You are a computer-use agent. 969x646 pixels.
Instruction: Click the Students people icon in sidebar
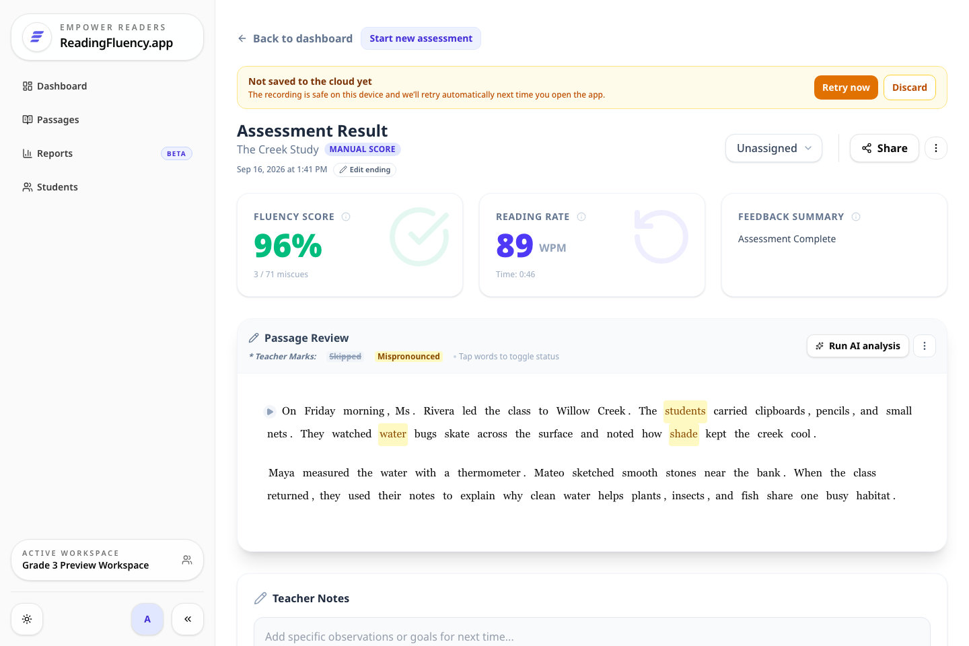[x=28, y=187]
